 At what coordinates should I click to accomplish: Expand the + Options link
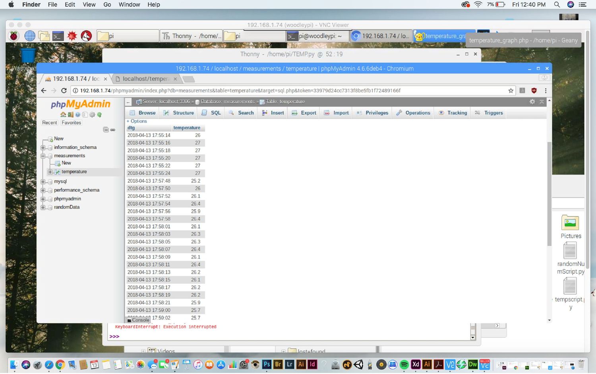[137, 121]
